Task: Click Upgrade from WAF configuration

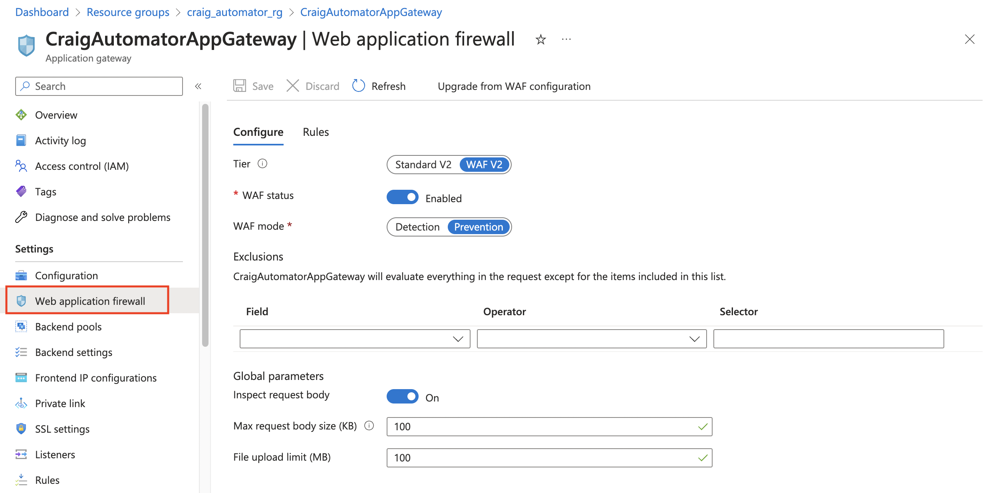Action: pos(514,86)
